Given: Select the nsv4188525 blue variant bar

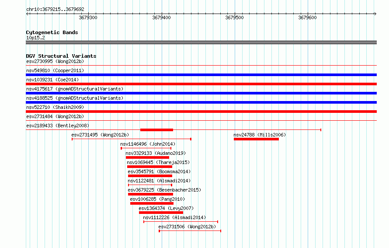Looking at the screenshot, I should click(x=201, y=102).
